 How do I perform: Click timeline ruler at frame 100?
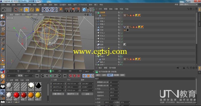tap(29, 71)
